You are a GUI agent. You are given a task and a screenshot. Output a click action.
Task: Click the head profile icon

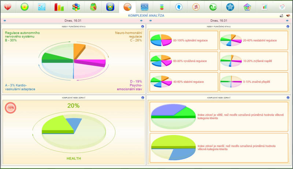click(x=179, y=7)
